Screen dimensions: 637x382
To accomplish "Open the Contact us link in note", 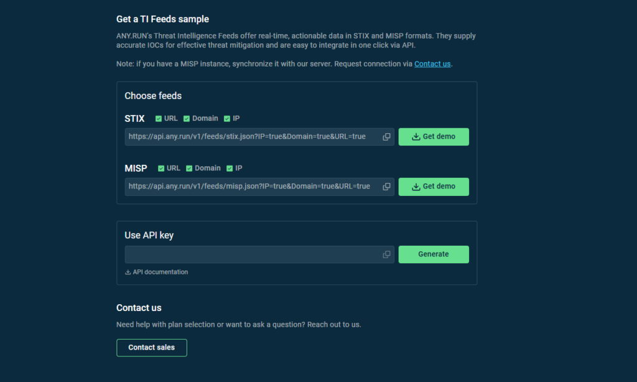I will tap(432, 64).
